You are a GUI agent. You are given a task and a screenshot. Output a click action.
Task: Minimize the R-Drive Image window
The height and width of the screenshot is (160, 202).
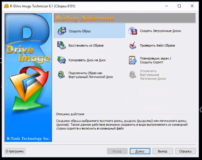pos(167,6)
